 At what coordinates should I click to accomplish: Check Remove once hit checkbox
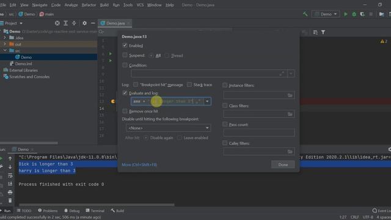(x=125, y=111)
